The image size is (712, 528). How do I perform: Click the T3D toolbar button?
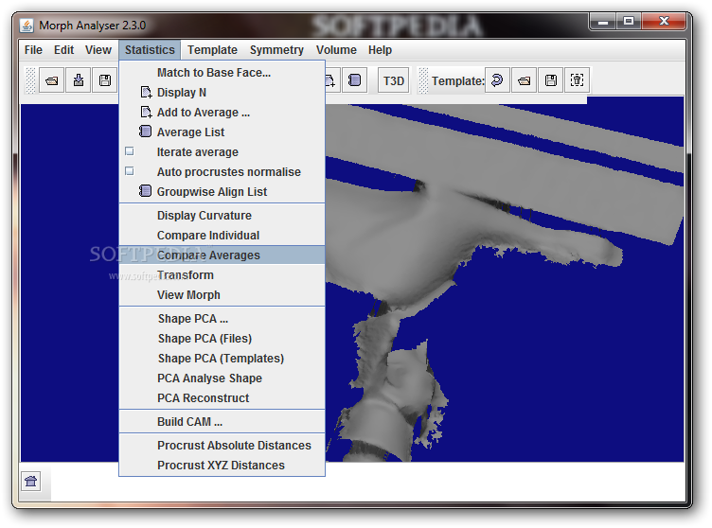pos(393,80)
